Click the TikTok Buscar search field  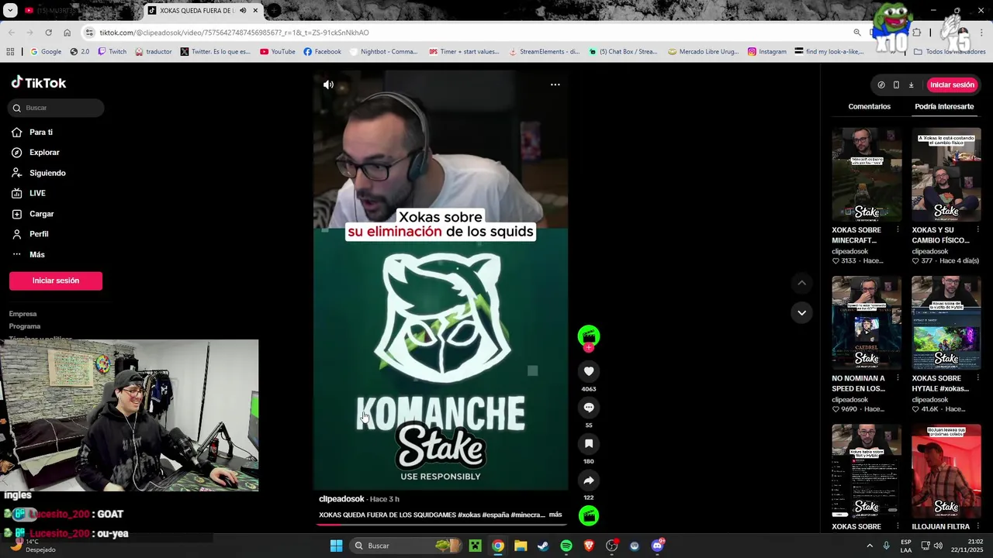[56, 108]
